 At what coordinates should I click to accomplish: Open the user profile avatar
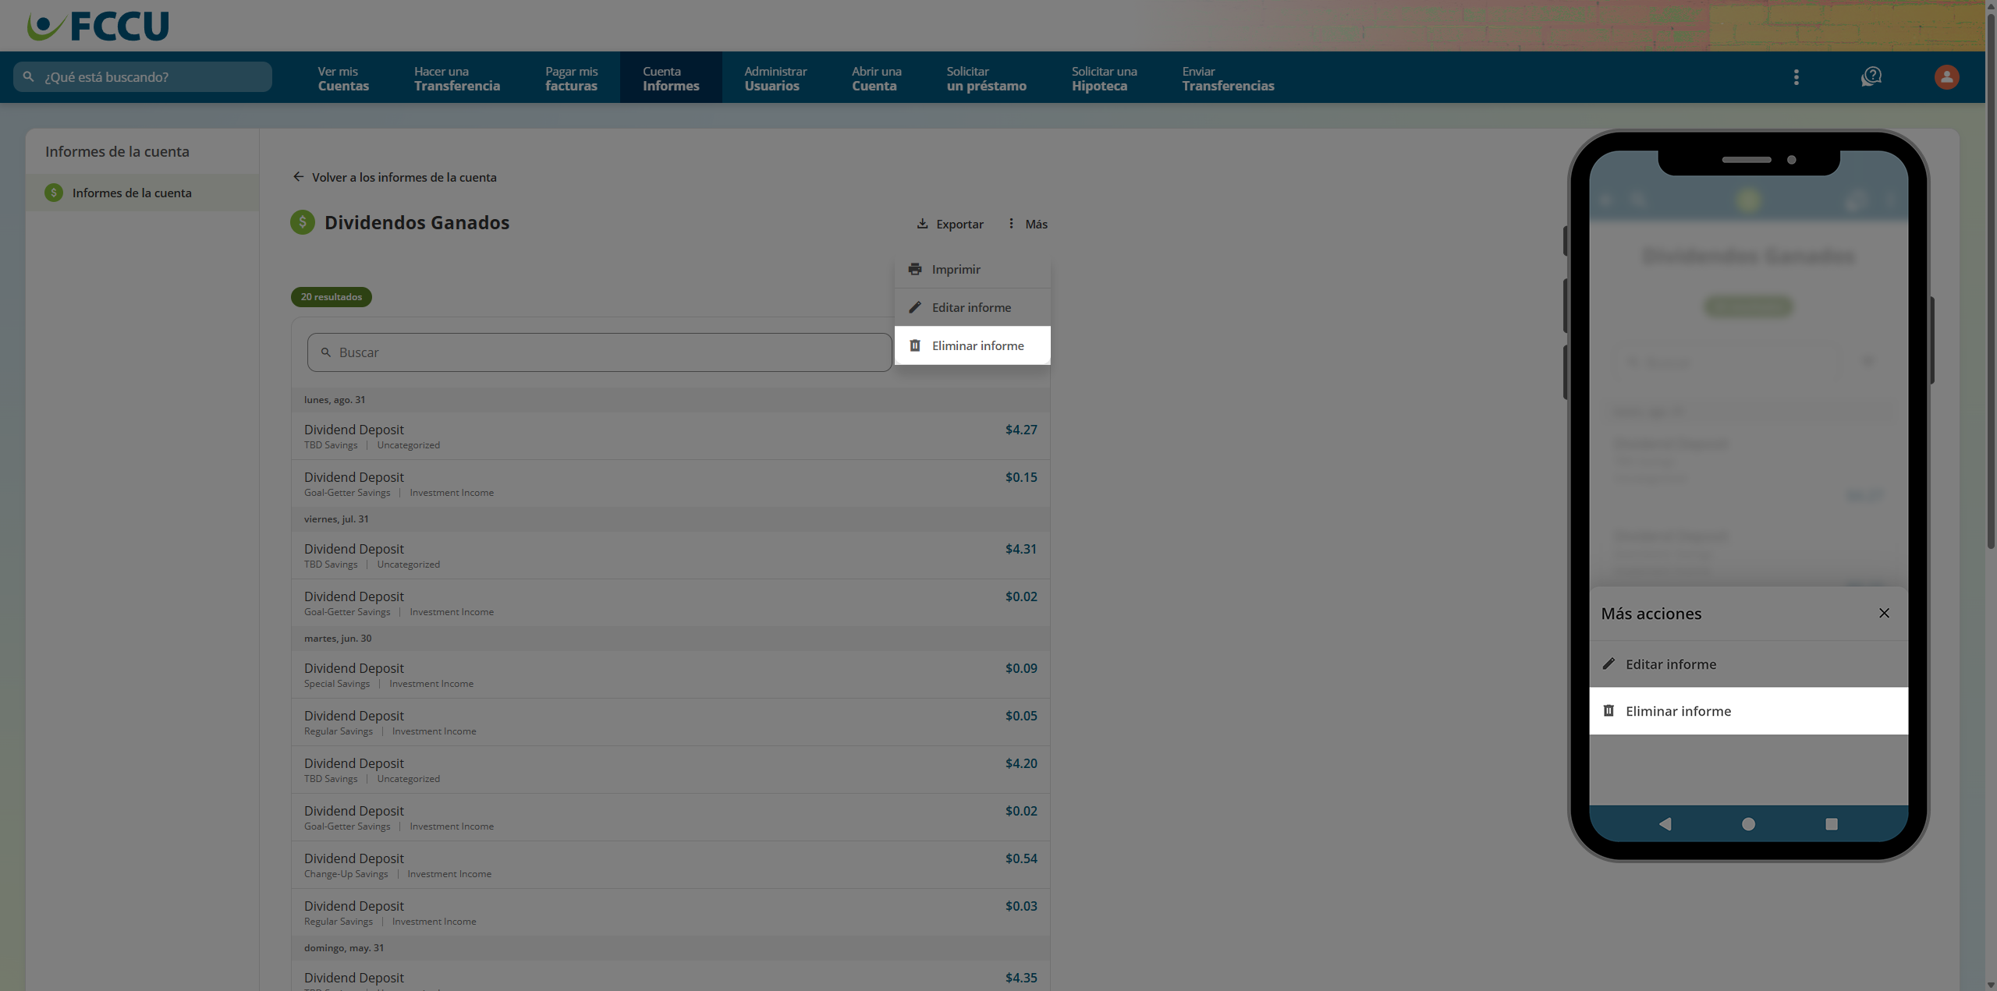pyautogui.click(x=1946, y=76)
